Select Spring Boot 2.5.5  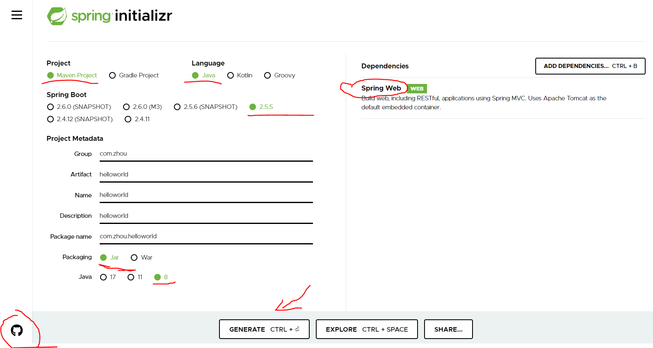[261, 107]
